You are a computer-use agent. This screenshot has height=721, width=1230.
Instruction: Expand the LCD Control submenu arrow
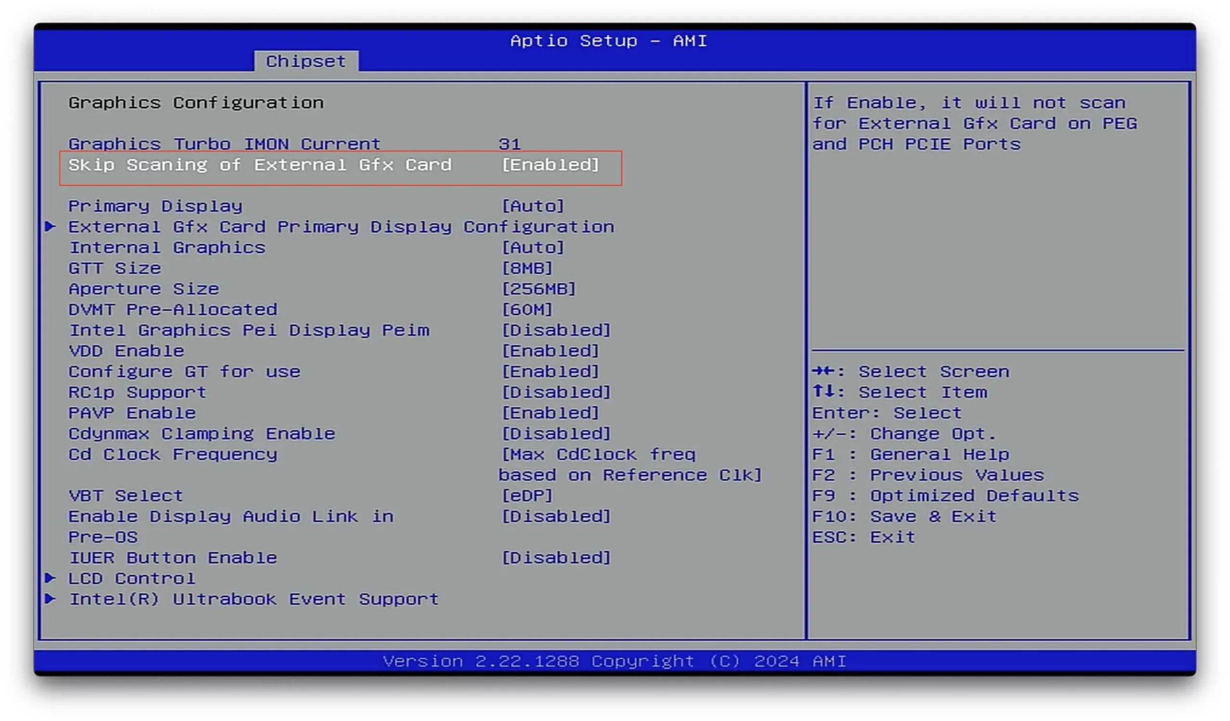pyautogui.click(x=50, y=578)
